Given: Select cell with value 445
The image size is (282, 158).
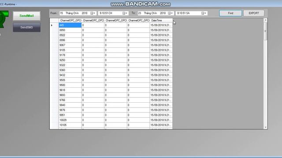Looking at the screenshot, I should point(70,25).
